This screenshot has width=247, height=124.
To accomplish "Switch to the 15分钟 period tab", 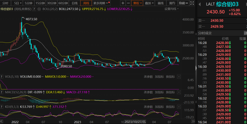I will click(x=39, y=3).
